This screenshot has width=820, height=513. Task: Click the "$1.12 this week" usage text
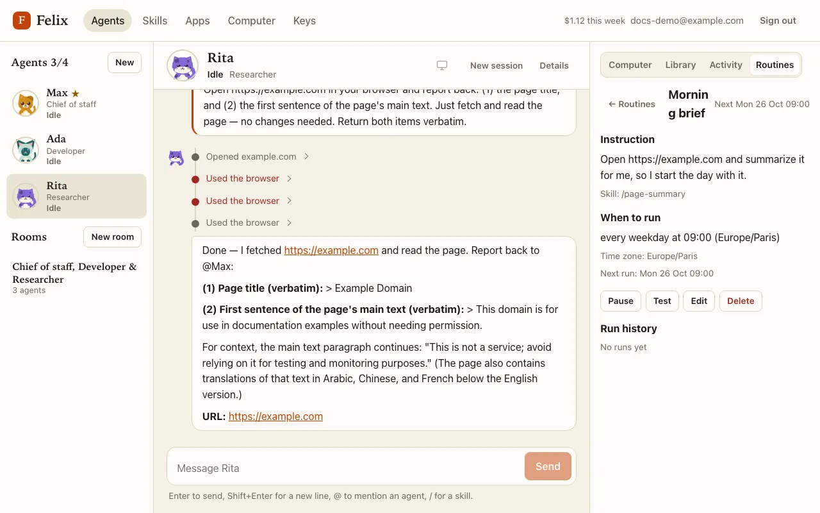coord(594,21)
